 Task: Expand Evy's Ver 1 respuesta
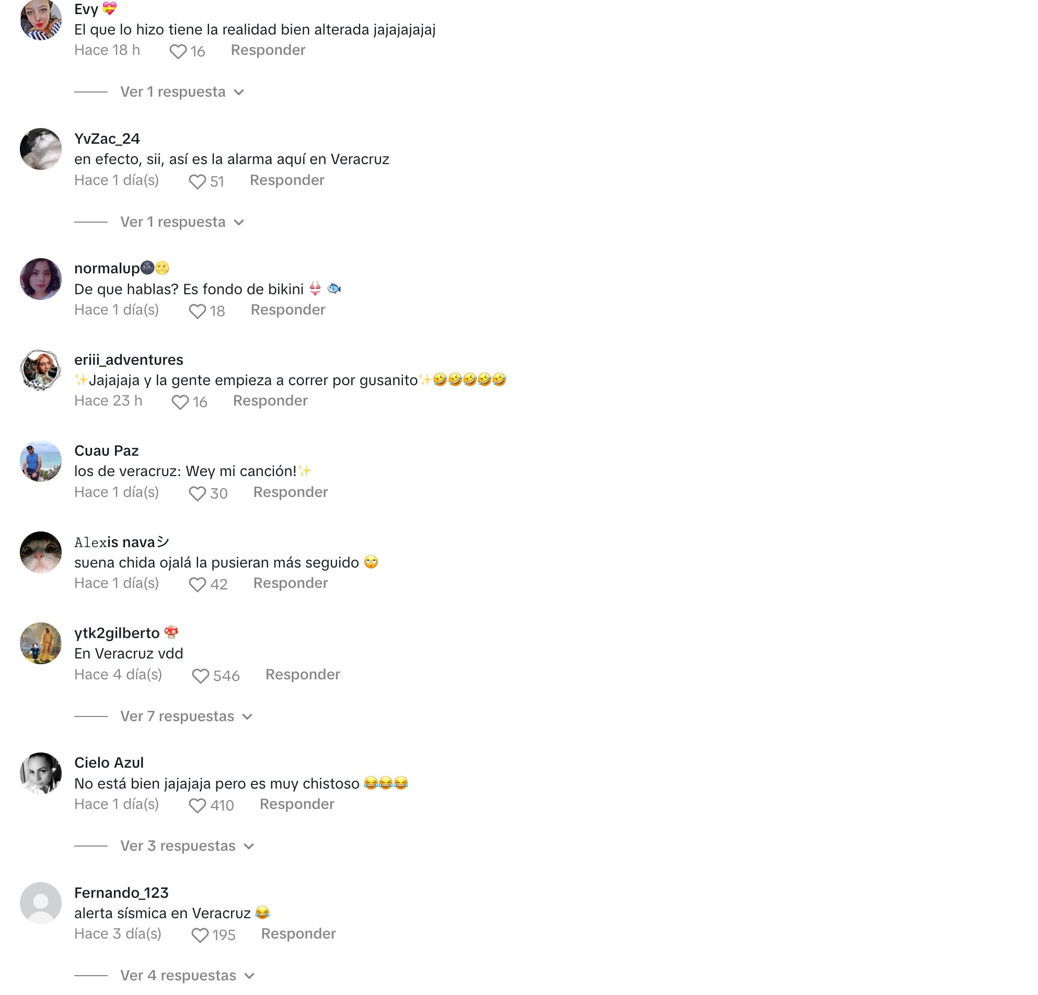pyautogui.click(x=182, y=92)
